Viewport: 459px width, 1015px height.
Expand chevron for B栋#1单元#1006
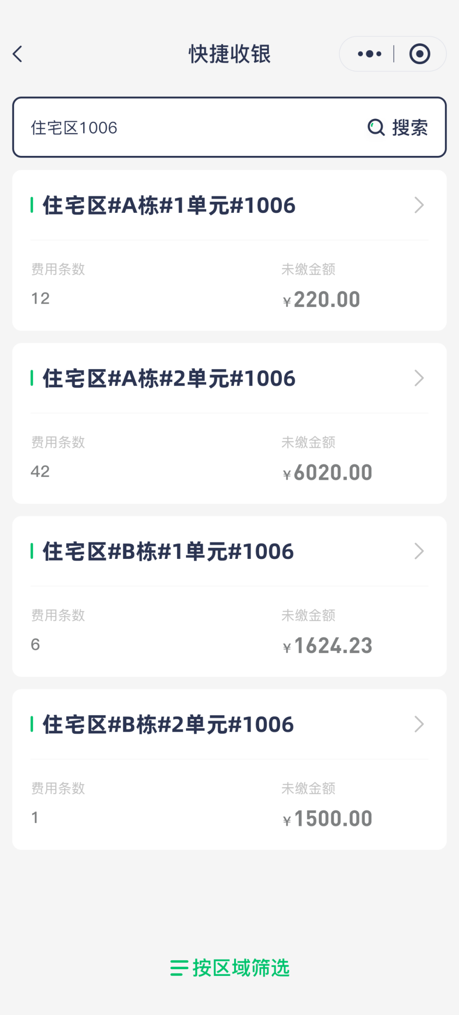[419, 551]
